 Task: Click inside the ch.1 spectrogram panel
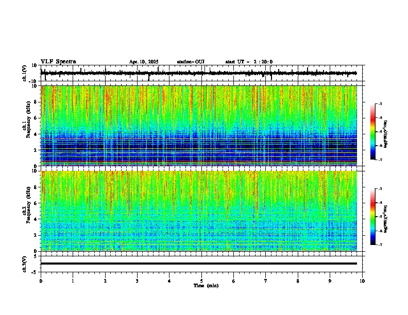(x=199, y=126)
